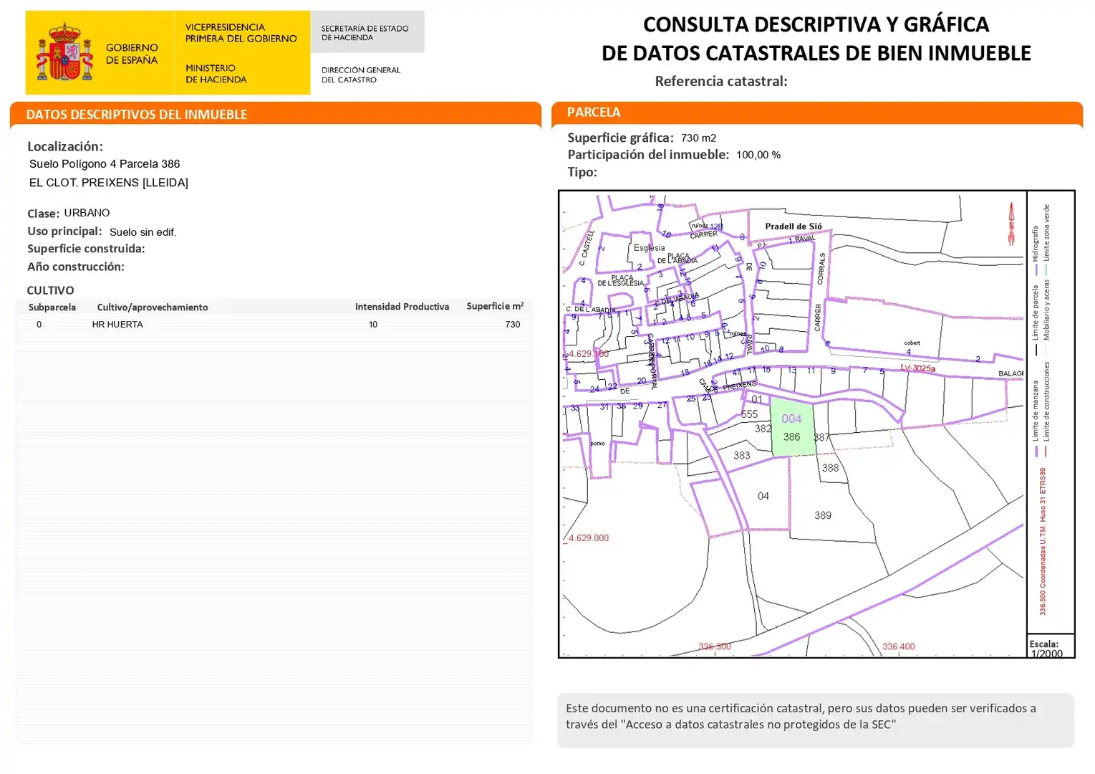Image resolution: width=1095 pixels, height=774 pixels.
Task: Click the '004' label inside the green parcel
Action: pyautogui.click(x=791, y=419)
